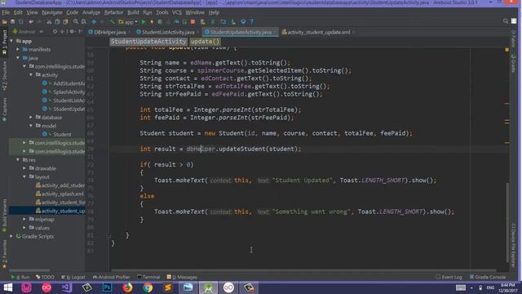Launch Photoshop from the taskbar
The width and height of the screenshot is (522, 294).
click(107, 287)
